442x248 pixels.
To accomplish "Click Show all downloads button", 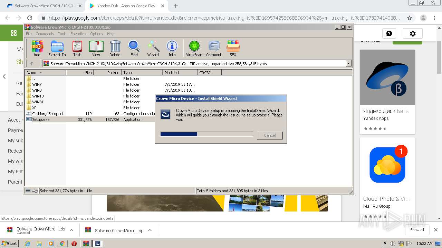I will 417,230.
